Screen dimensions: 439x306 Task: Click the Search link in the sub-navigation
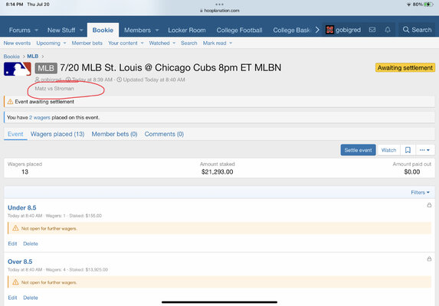(x=189, y=43)
